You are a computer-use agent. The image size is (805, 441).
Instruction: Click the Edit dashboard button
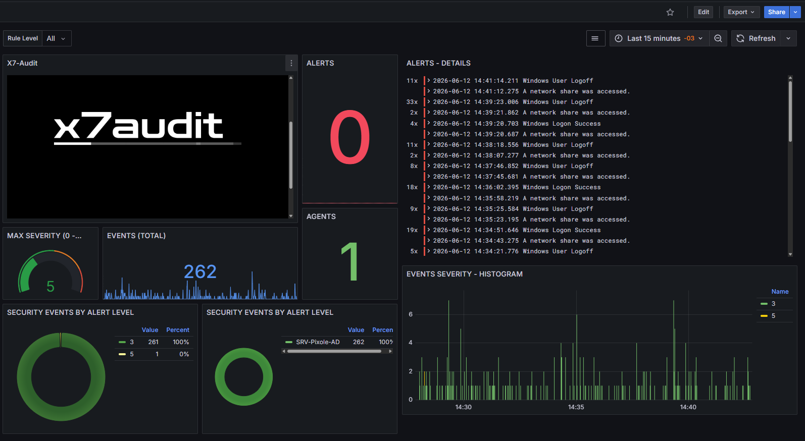pyautogui.click(x=703, y=12)
